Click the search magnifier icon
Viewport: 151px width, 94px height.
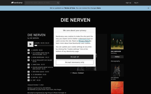58,3
